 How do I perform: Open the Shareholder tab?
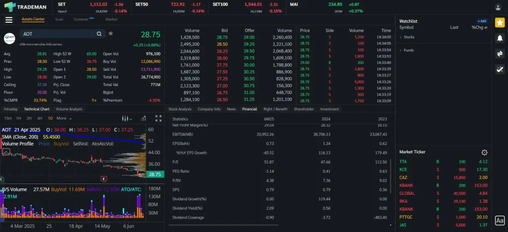(304, 109)
